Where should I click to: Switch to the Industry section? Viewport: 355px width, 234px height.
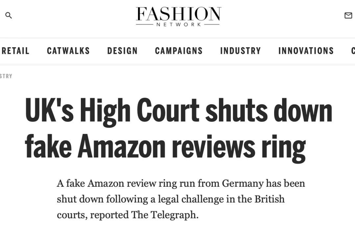point(240,51)
